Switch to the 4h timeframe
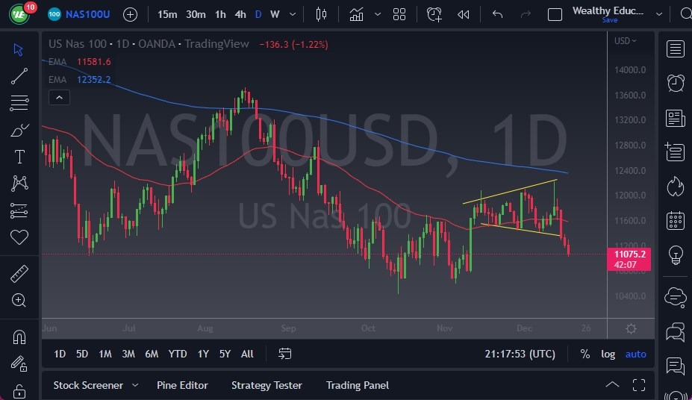 pos(240,14)
